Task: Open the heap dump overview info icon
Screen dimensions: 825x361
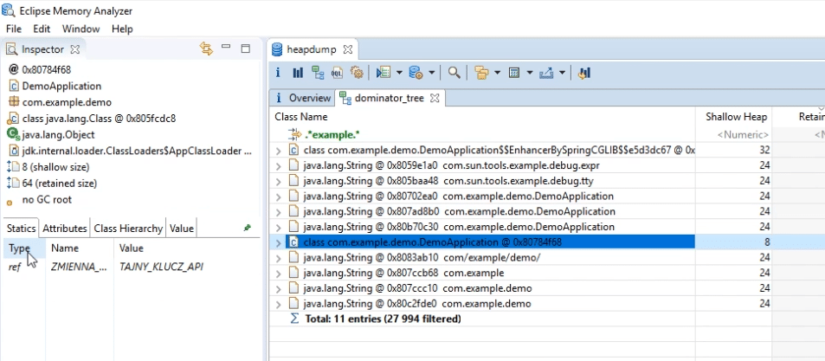Action: pyautogui.click(x=278, y=73)
